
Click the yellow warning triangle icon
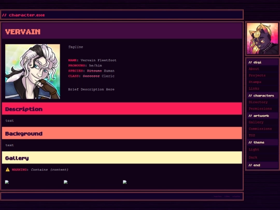(7, 170)
